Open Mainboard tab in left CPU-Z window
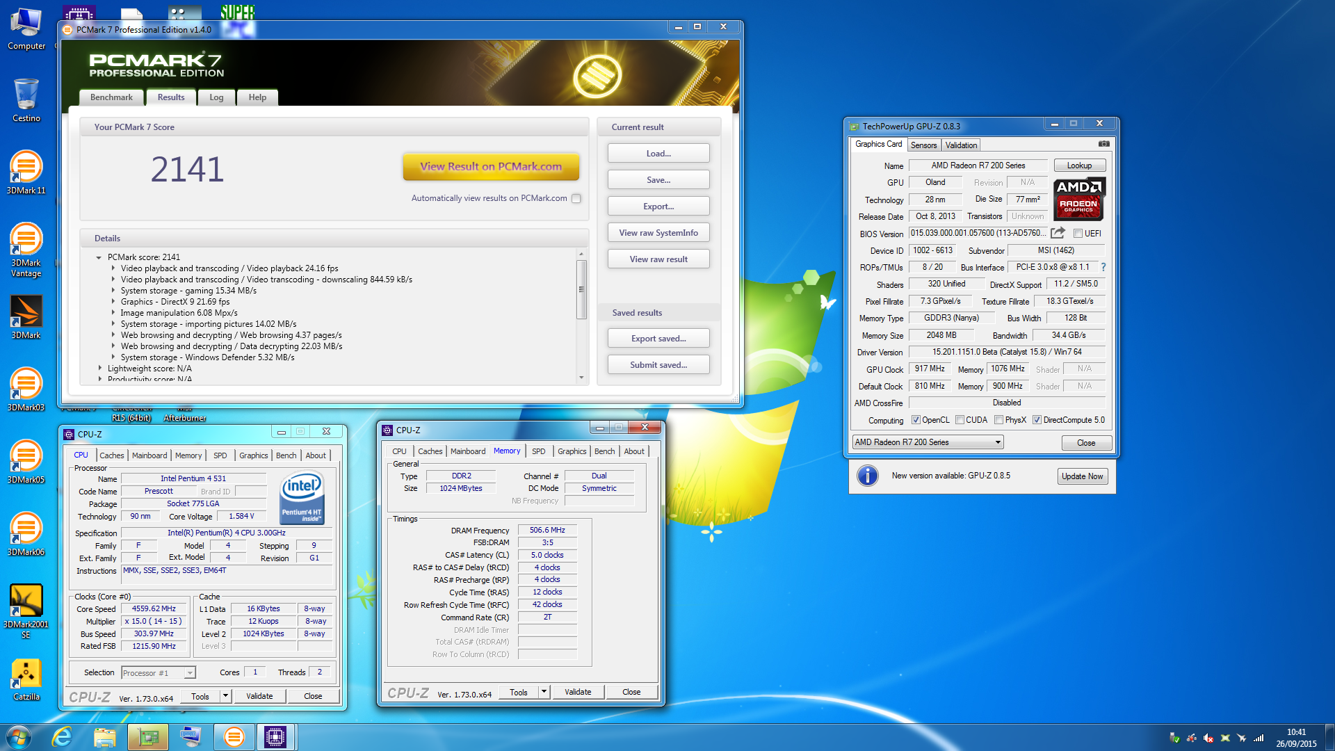Screen dimensions: 1335x751 pos(149,455)
